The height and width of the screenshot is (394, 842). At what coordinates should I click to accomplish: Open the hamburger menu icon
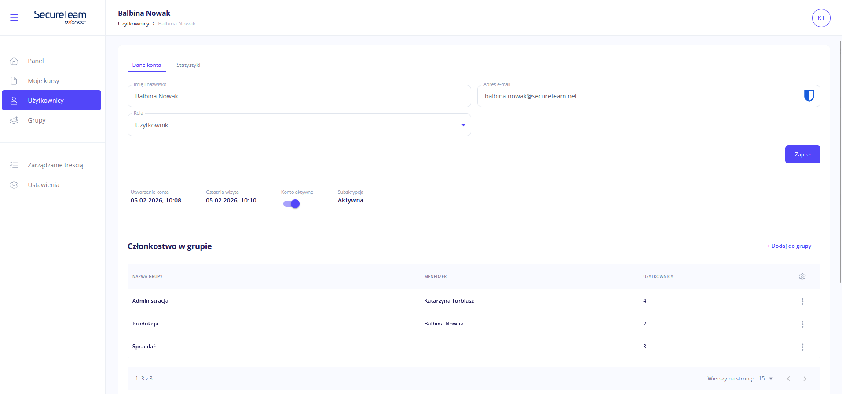(14, 18)
